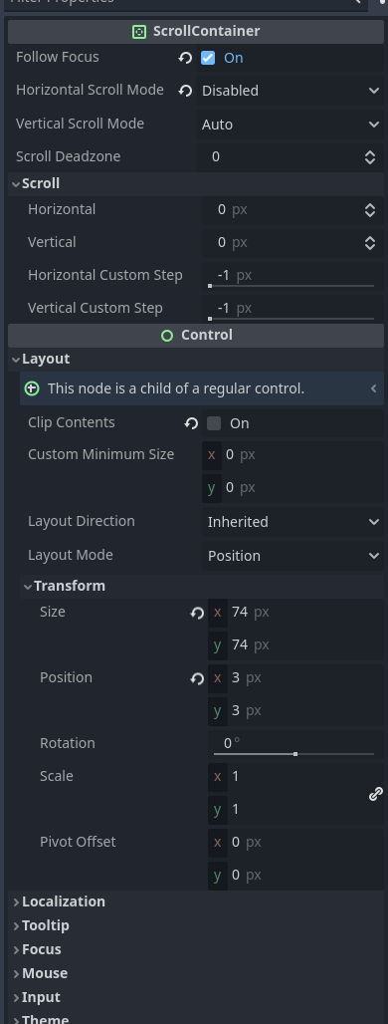The height and width of the screenshot is (1024, 388).
Task: Enable the Clip Contents checkbox
Action: [x=214, y=423]
